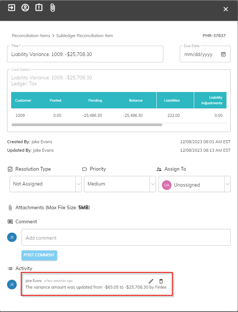Expand the Assign To dropdown
Screen dimensions: 238x312
[227, 184]
